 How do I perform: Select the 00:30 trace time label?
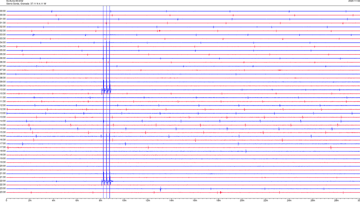pyautogui.click(x=3, y=15)
